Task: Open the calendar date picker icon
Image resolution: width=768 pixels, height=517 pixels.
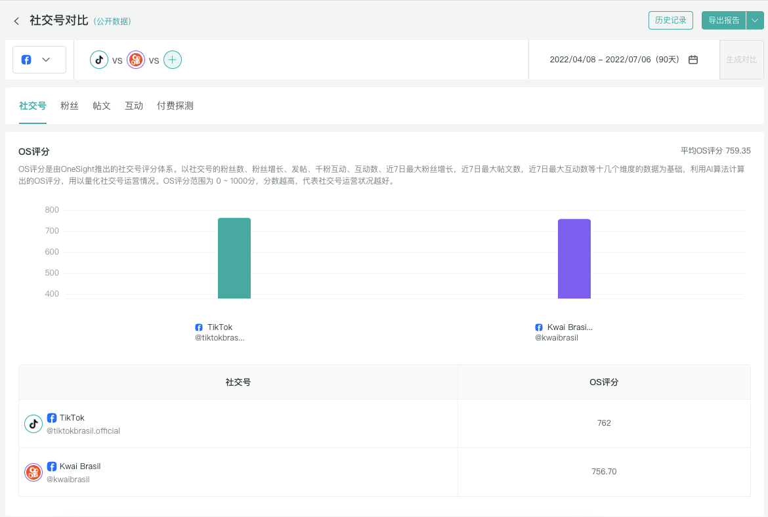Action: point(693,60)
